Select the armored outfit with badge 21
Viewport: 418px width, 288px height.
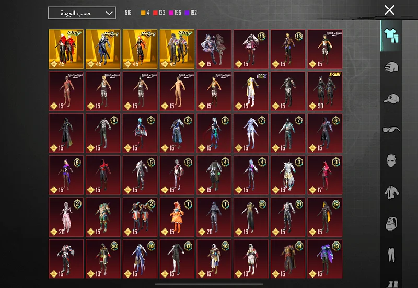[288, 217]
